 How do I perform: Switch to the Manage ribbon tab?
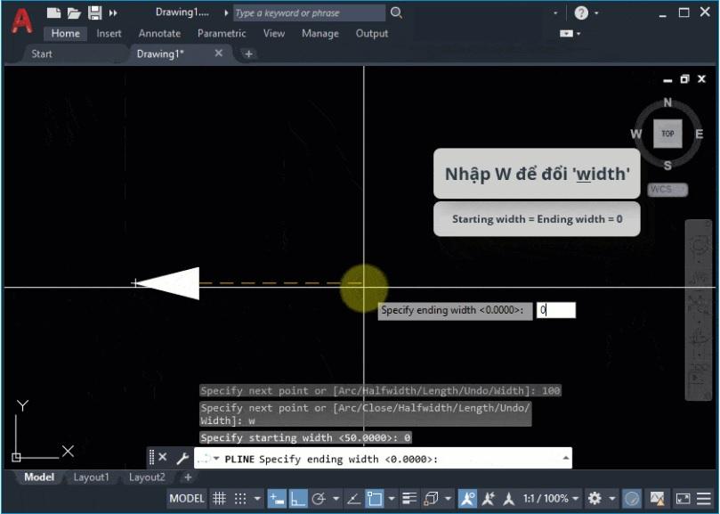tap(320, 33)
